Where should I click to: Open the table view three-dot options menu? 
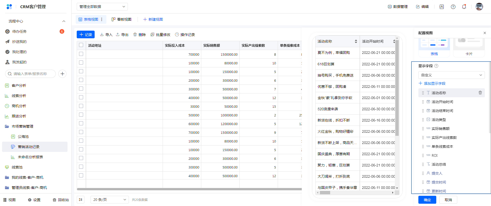tap(102, 19)
